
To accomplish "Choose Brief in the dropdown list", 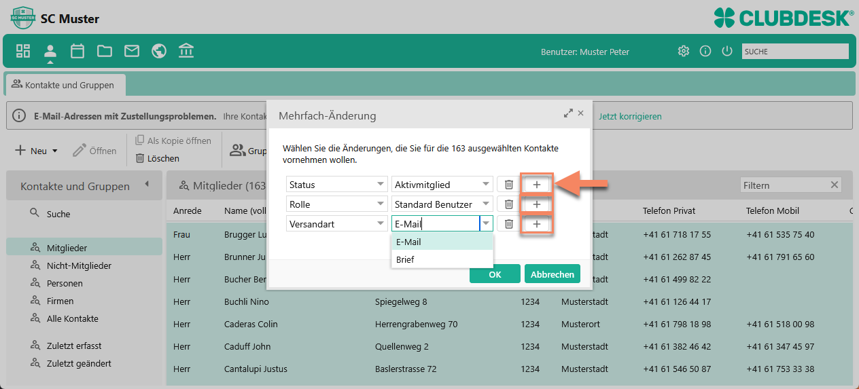I will (x=442, y=259).
